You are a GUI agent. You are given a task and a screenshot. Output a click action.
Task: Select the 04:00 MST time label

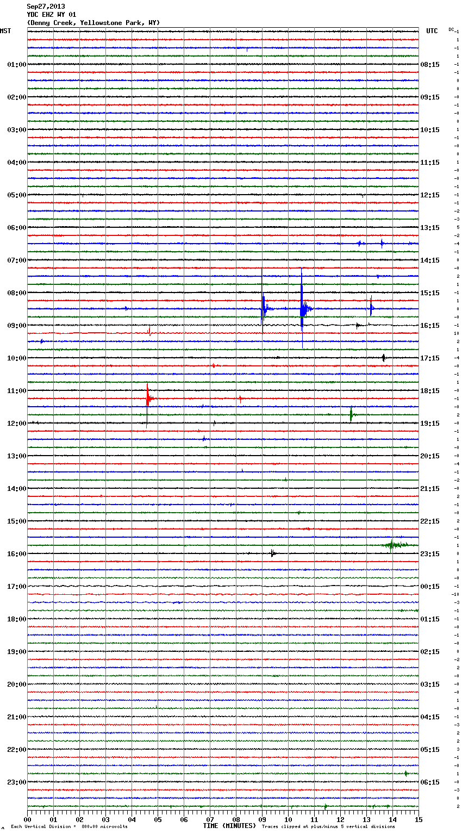(x=17, y=163)
